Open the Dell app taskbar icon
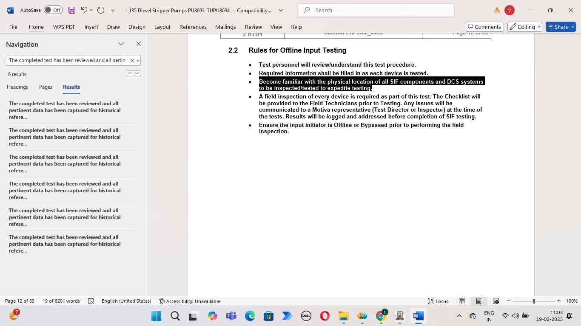The width and height of the screenshot is (581, 326). tap(306, 316)
